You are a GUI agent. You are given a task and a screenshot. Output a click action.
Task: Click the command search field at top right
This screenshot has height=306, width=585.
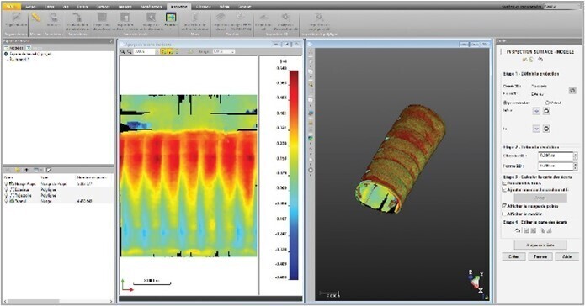point(562,7)
